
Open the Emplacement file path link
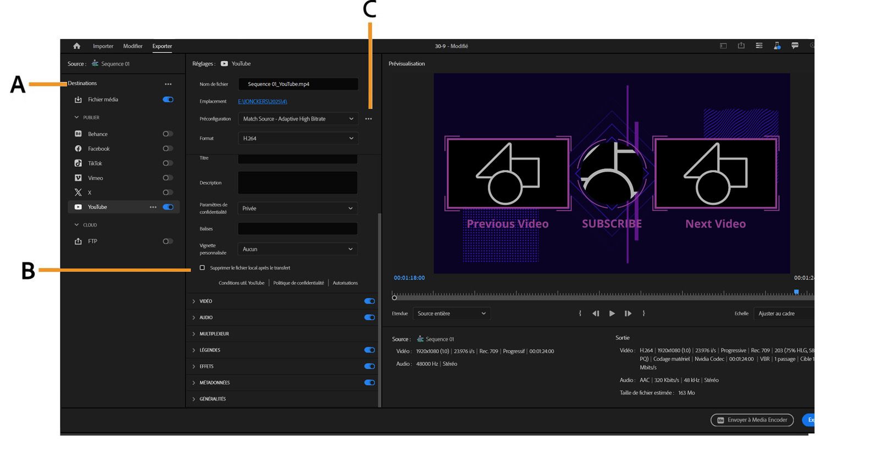262,102
